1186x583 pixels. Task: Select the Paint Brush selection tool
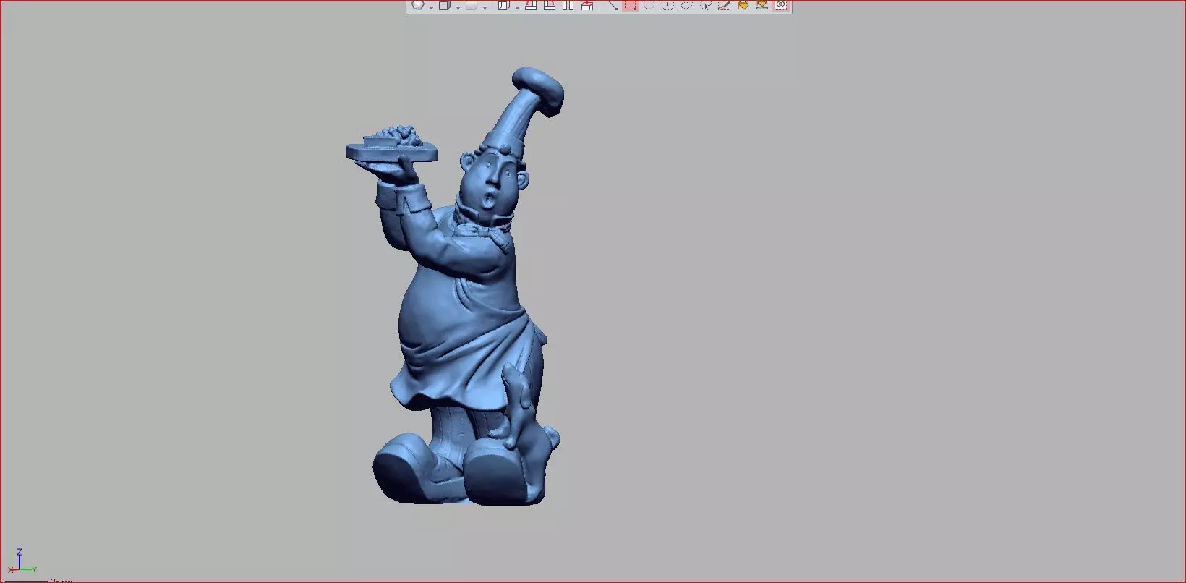(724, 5)
